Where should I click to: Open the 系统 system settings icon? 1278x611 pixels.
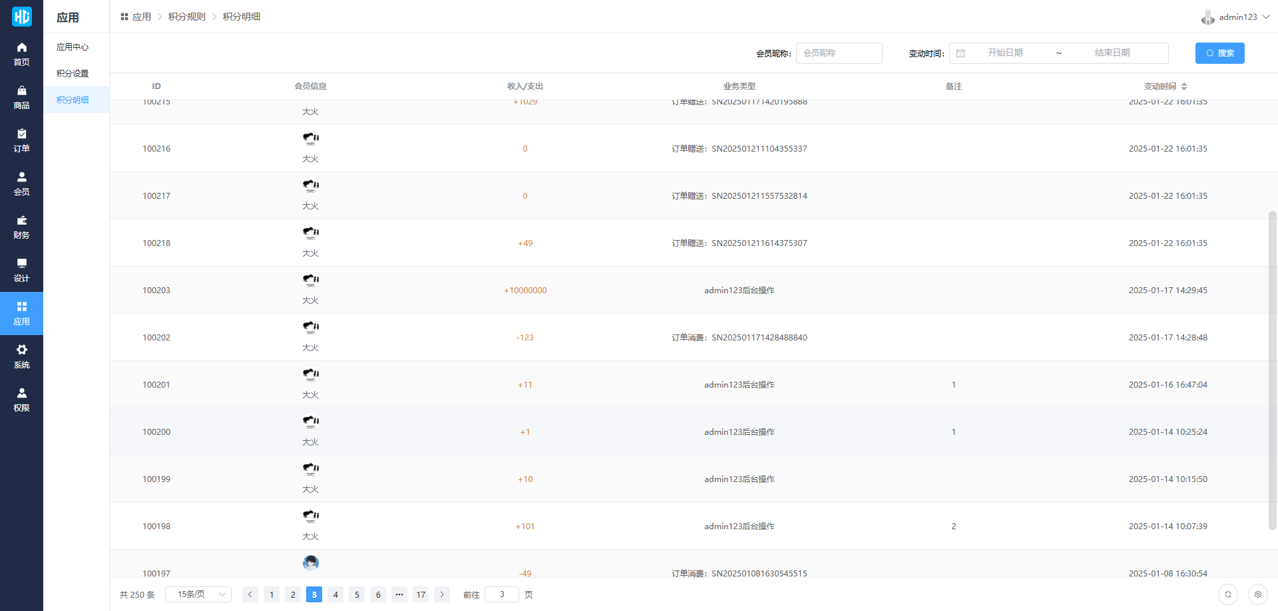[21, 356]
